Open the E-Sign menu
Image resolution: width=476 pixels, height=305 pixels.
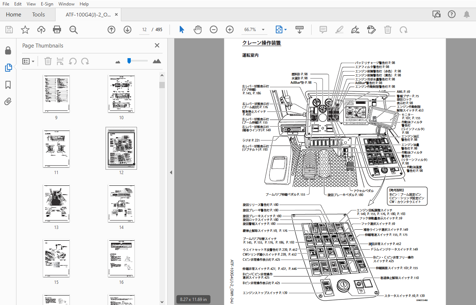[47, 4]
